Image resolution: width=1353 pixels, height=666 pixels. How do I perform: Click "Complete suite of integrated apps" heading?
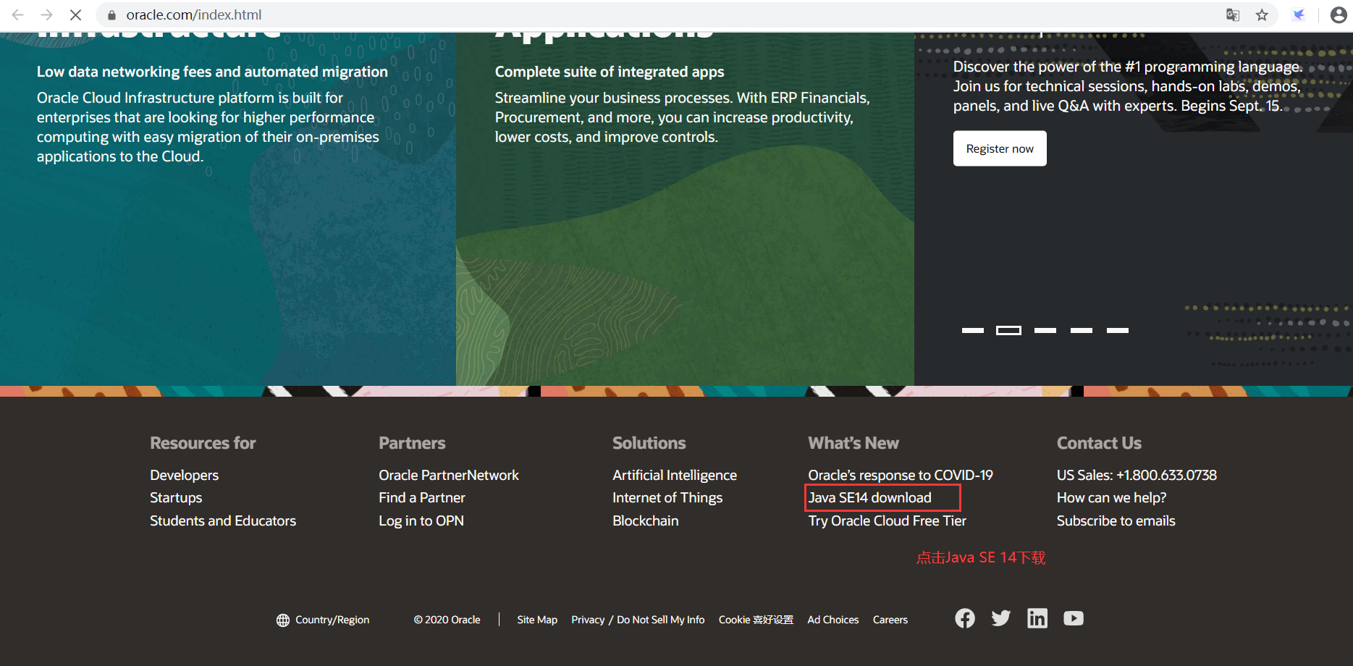point(610,72)
